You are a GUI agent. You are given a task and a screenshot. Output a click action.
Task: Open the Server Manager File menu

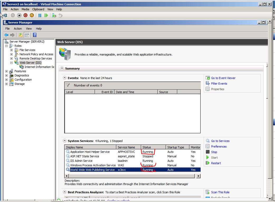pos(8,29)
